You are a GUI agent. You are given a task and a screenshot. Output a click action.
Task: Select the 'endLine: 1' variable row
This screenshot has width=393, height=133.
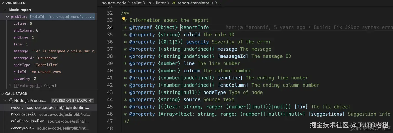pos(49,37)
